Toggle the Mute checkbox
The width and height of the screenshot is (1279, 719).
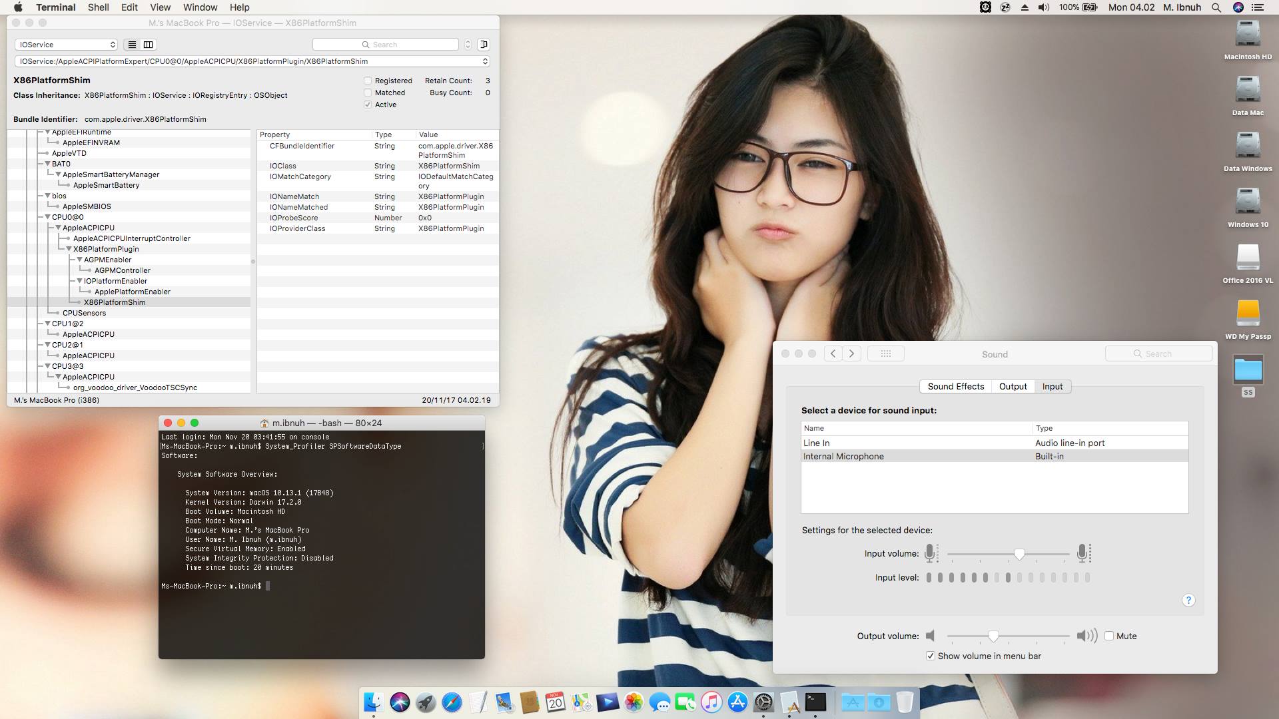point(1109,636)
